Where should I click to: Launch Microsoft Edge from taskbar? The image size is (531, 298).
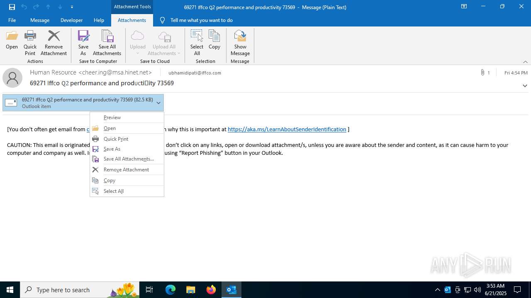point(171,290)
